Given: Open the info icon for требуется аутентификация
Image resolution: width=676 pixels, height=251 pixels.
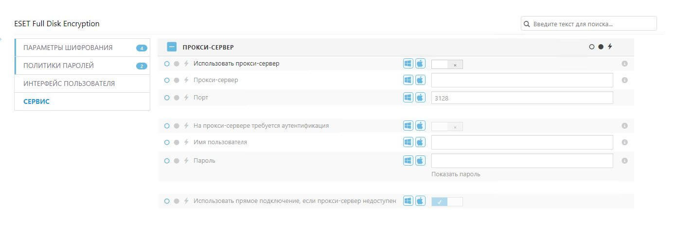Looking at the screenshot, I should [625, 126].
